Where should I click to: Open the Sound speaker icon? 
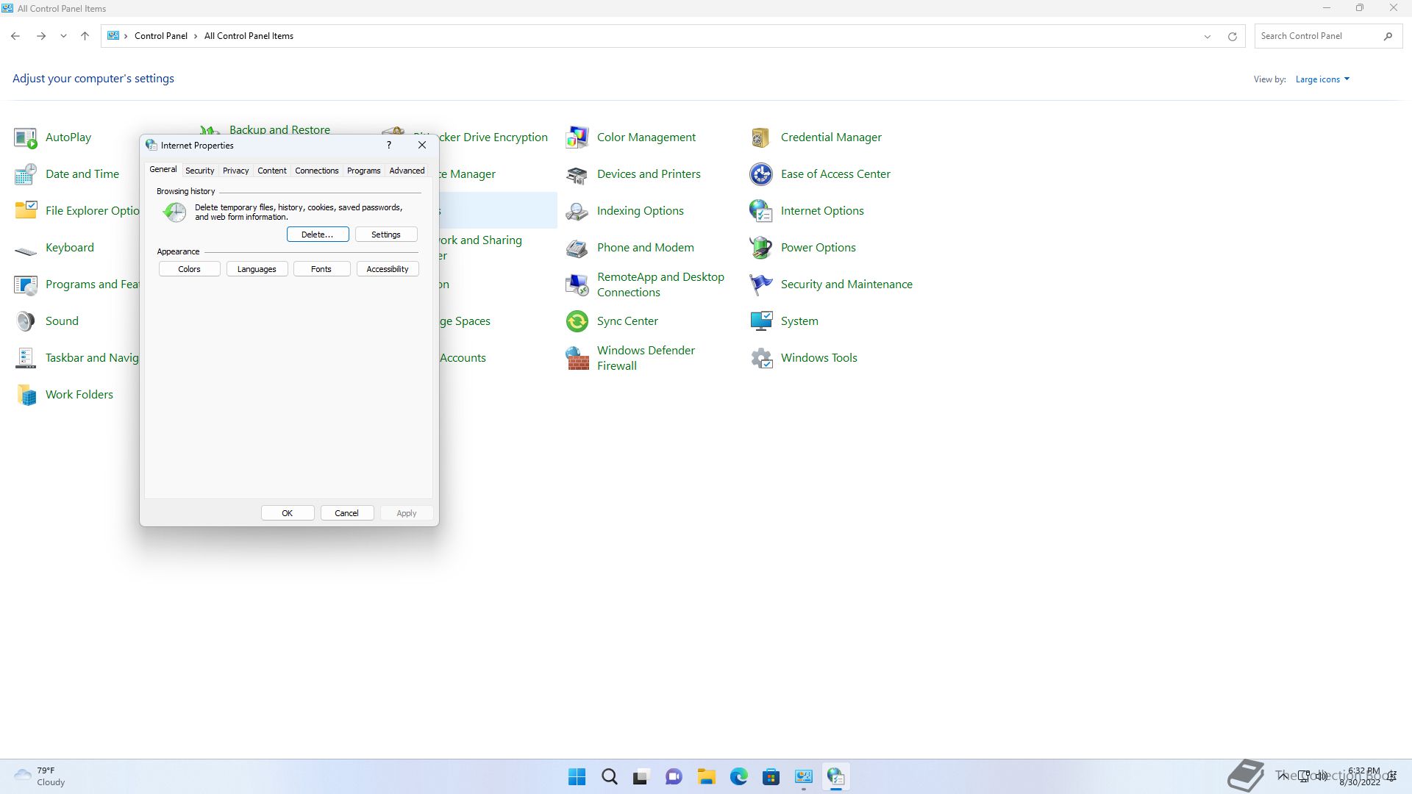[x=26, y=321]
